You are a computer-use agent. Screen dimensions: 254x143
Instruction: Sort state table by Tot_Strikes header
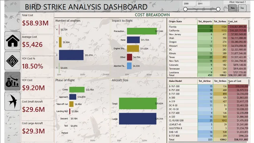point(220,21)
